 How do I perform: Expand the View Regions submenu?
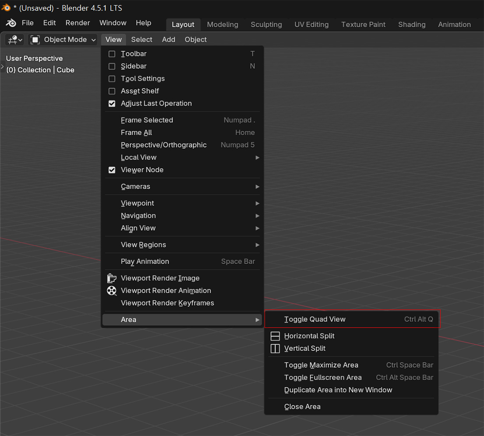click(182, 245)
